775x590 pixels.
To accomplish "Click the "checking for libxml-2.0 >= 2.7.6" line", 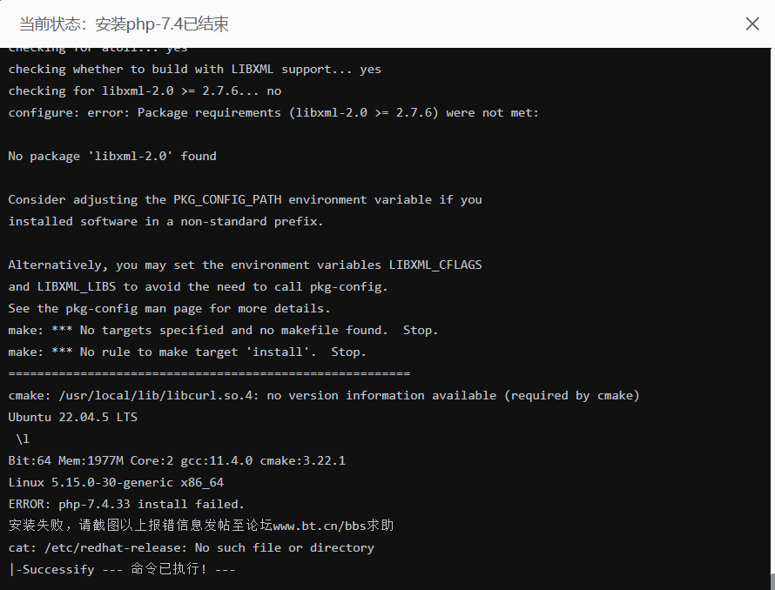I will tap(145, 91).
